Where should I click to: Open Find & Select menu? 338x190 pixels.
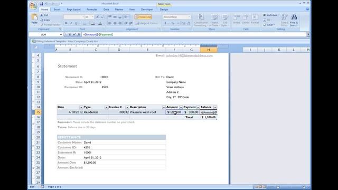click(294, 20)
